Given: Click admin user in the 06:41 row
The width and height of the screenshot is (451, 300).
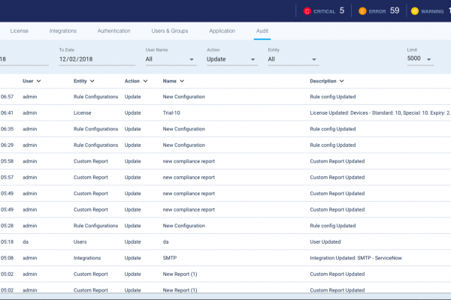Looking at the screenshot, I should (30, 112).
